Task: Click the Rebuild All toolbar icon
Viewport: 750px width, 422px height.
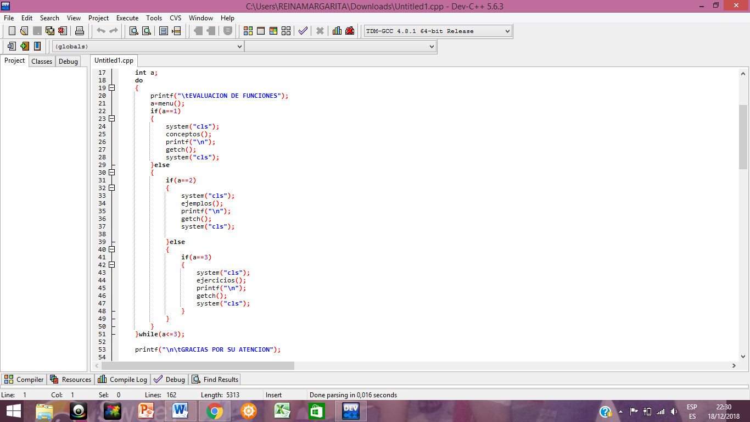Action: click(x=286, y=31)
